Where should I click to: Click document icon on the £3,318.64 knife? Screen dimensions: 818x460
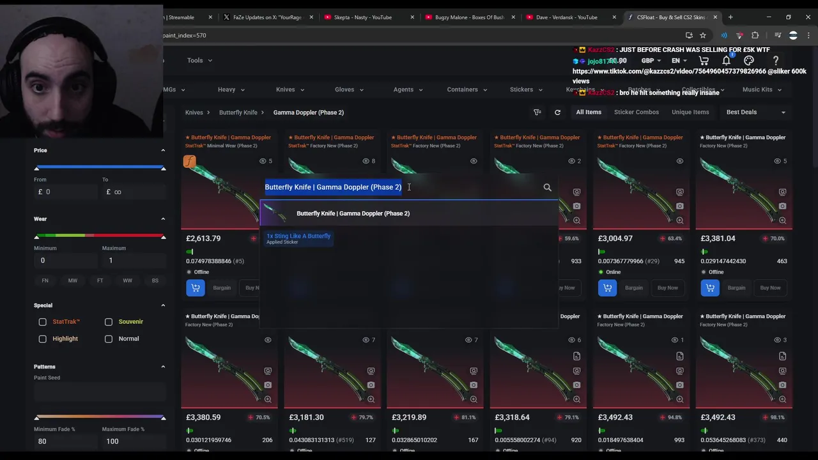[576, 356]
